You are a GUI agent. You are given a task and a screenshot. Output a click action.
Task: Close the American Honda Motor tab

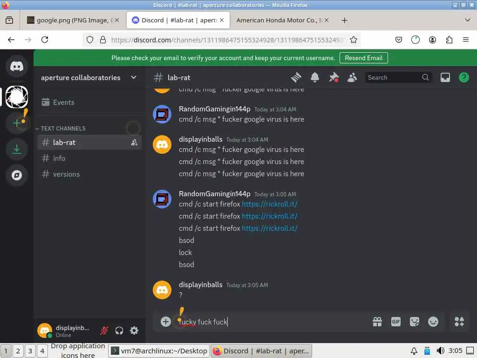coord(327,20)
